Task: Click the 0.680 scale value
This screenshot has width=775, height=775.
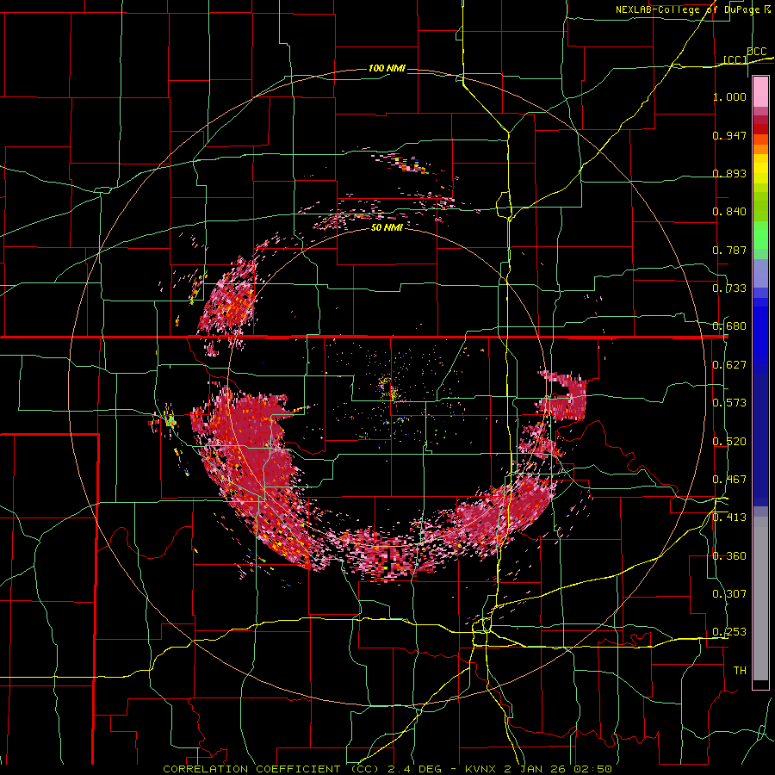Action: [729, 326]
